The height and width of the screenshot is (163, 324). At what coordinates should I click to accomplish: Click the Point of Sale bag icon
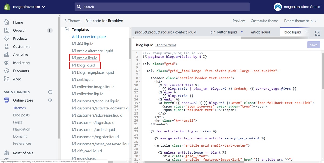7,153
